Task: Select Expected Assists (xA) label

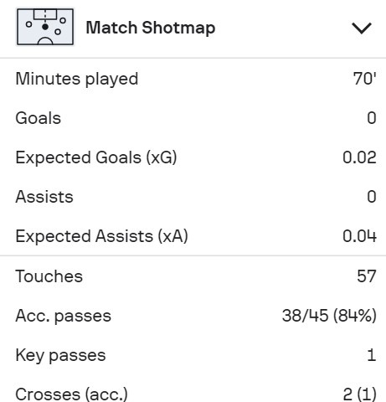Action: click(102, 236)
